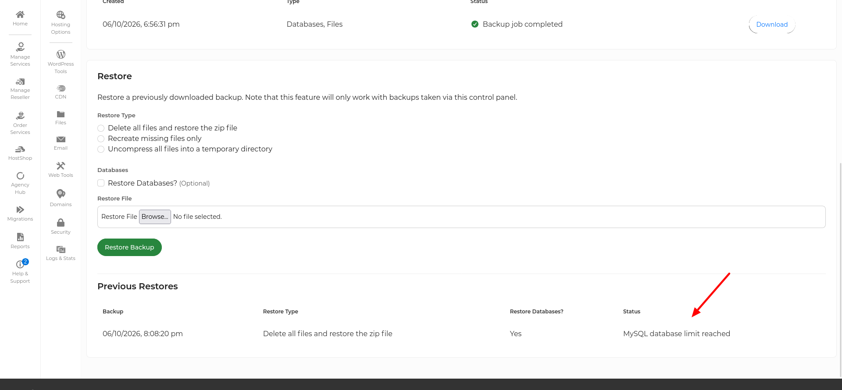Tick the Restore Databases checkbox
The image size is (842, 390).
[x=101, y=183]
